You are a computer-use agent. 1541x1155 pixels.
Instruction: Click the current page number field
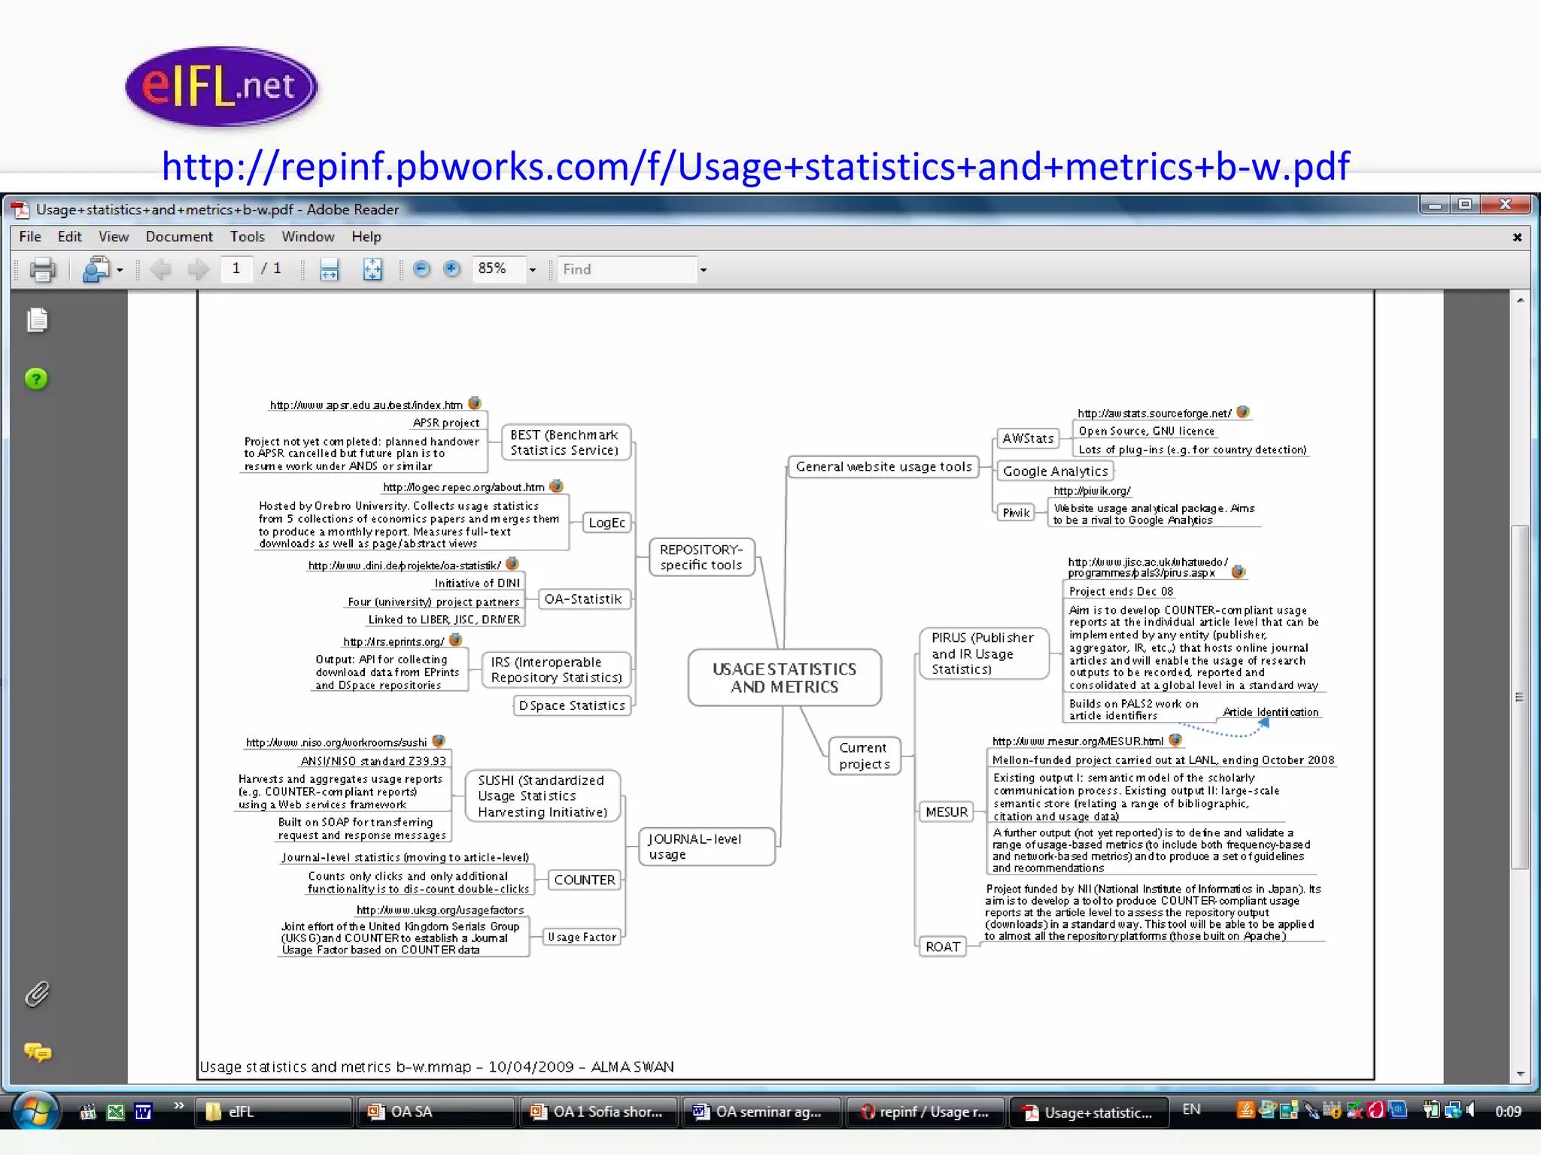click(x=236, y=268)
